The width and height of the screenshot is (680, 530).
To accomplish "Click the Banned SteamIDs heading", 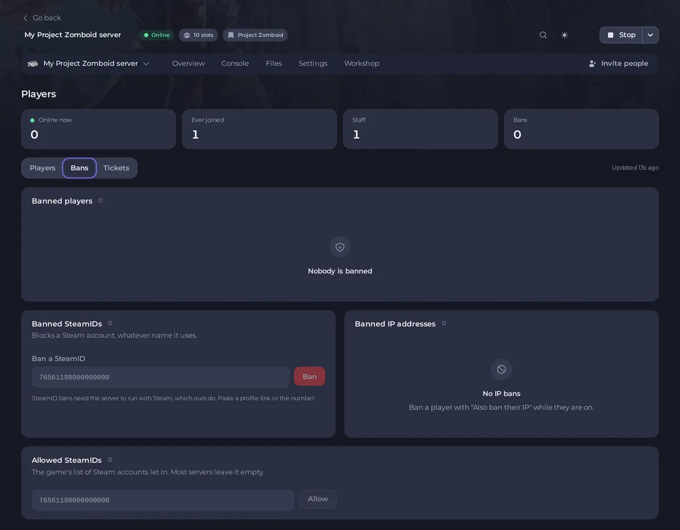I will tap(67, 324).
